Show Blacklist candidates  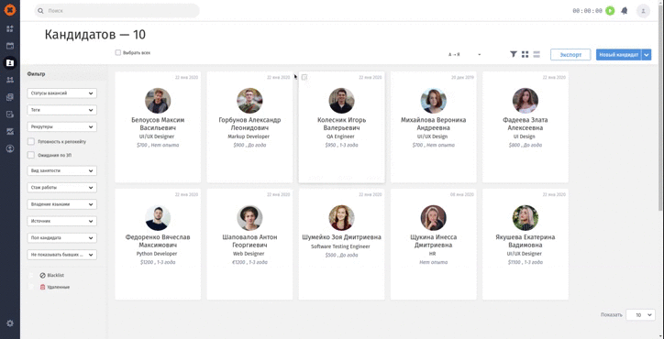[x=51, y=275]
